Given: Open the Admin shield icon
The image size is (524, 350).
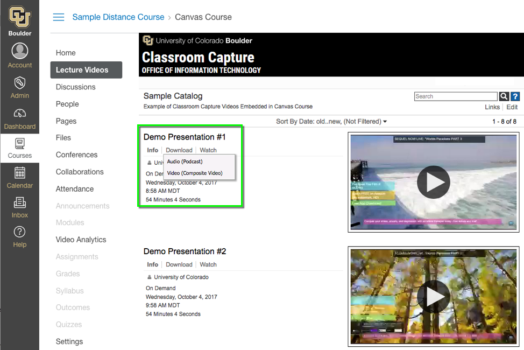Looking at the screenshot, I should click(x=20, y=82).
